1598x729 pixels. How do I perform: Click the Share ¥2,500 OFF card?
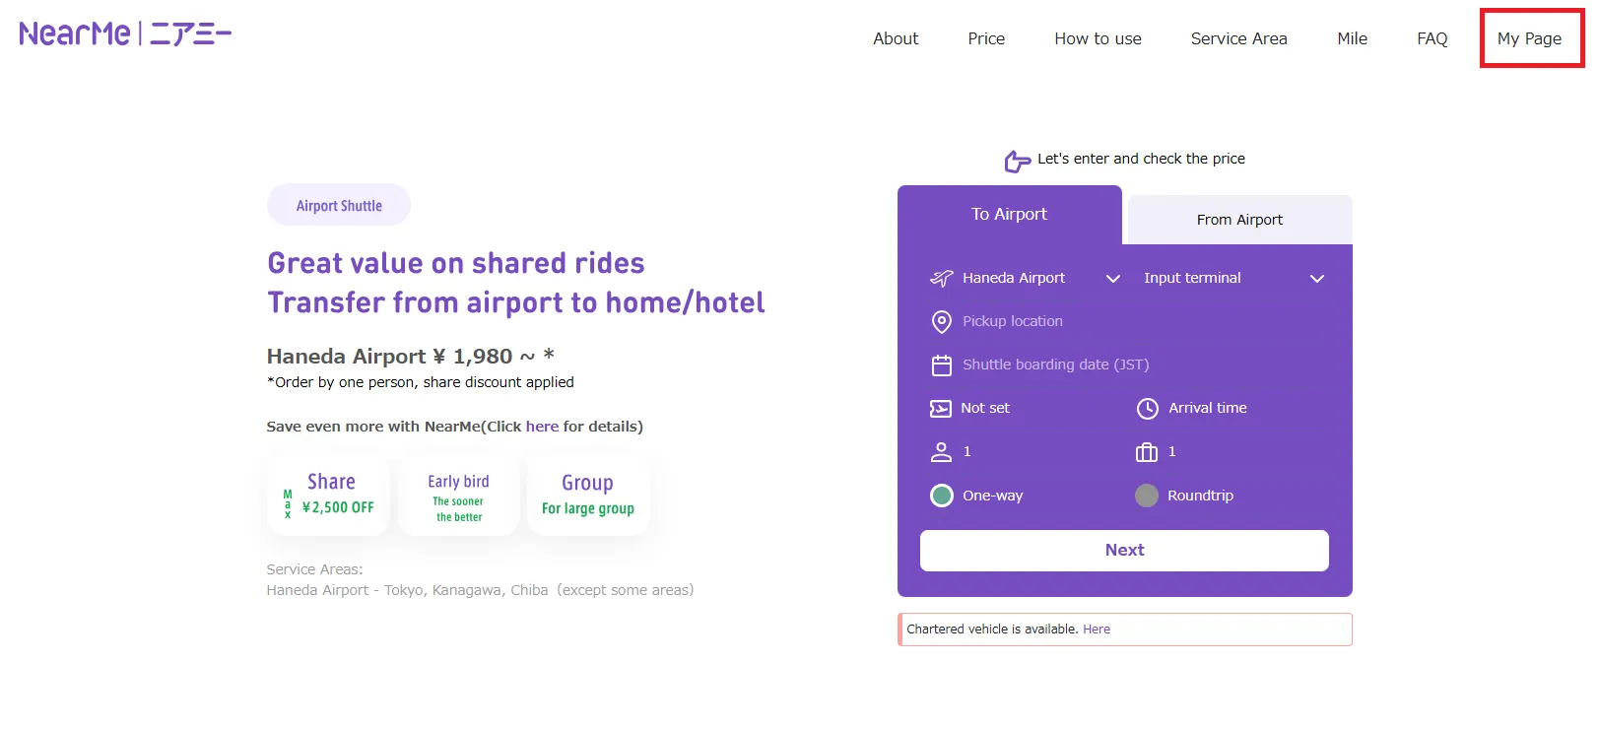[x=329, y=496]
